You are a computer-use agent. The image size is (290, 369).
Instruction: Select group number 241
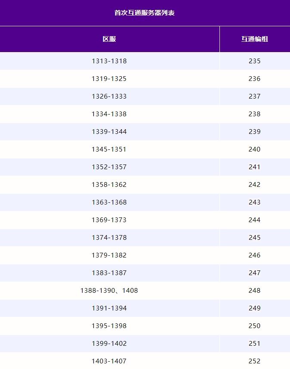tap(254, 167)
